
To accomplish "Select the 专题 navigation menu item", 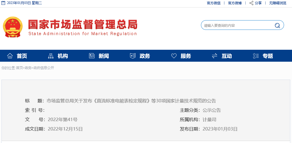I will [268, 56].
